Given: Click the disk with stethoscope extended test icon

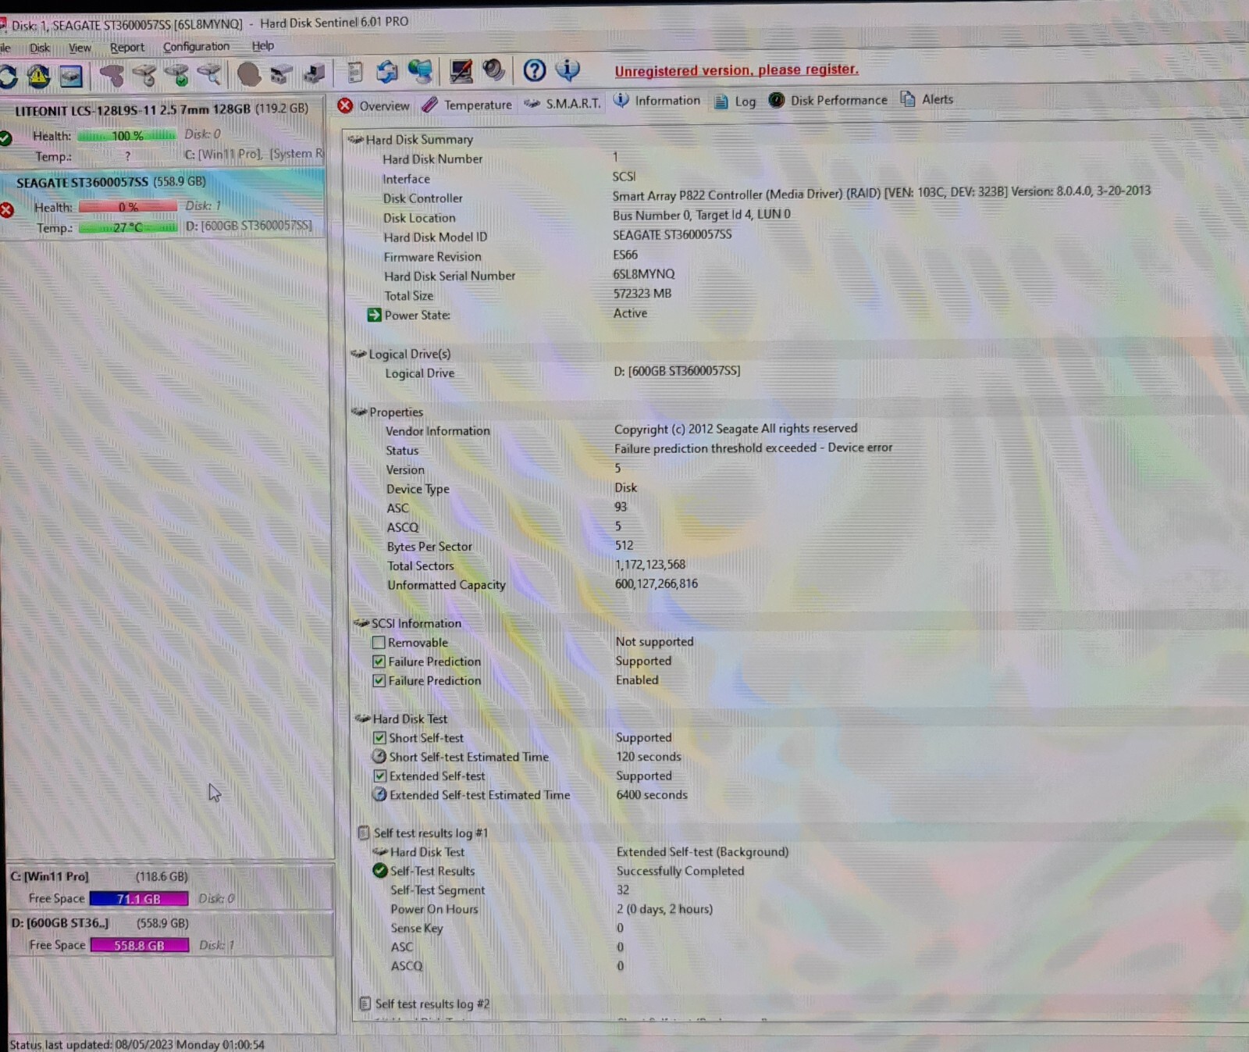Looking at the screenshot, I should [144, 75].
